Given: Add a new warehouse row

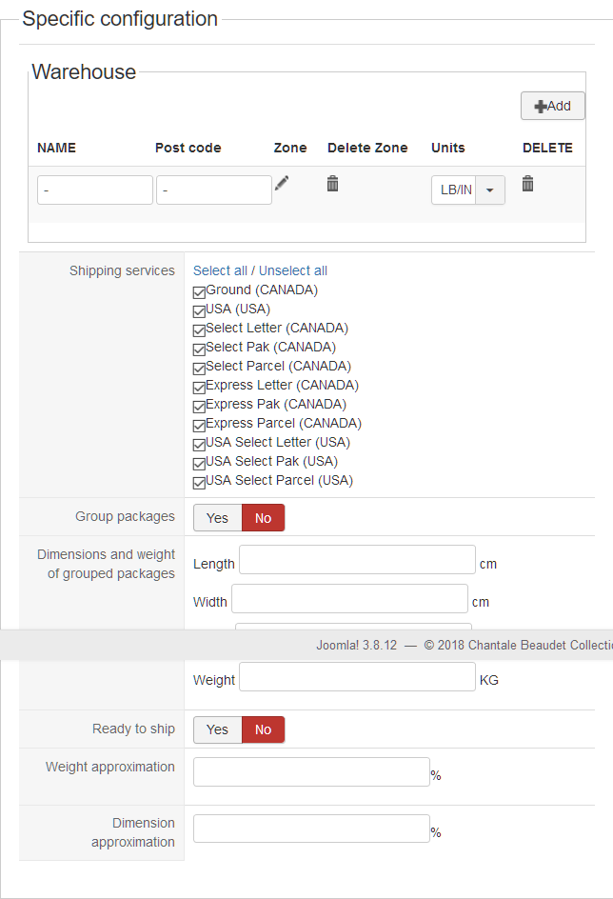Looking at the screenshot, I should [552, 106].
